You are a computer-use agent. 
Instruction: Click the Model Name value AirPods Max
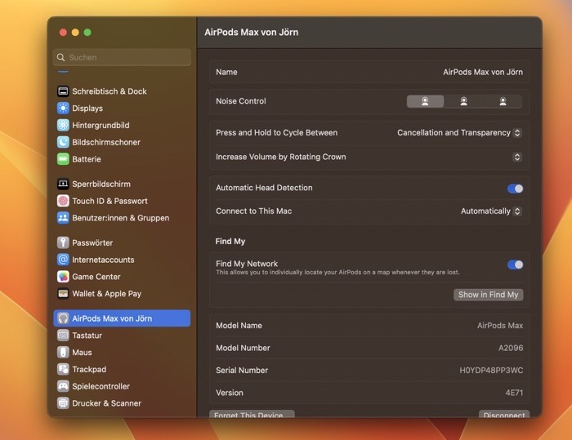500,326
